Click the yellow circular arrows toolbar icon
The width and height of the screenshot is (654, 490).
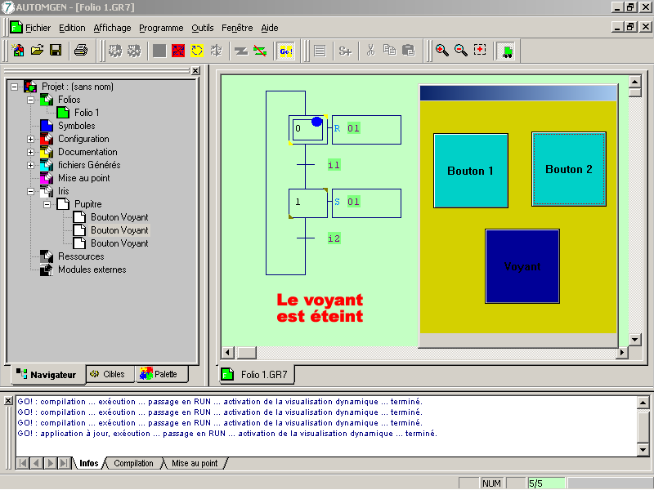(197, 51)
